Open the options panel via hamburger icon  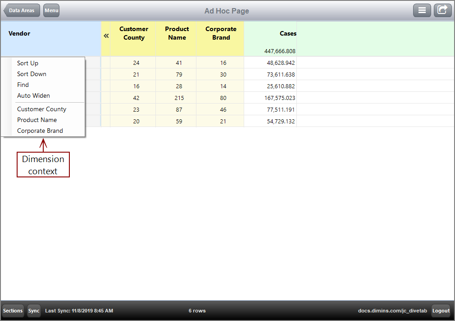click(x=422, y=10)
